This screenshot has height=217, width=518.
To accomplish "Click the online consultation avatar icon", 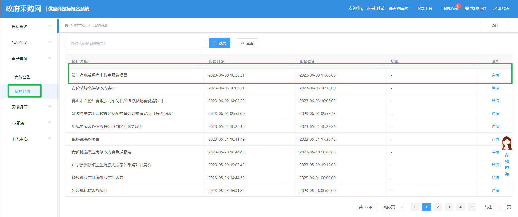I will coord(507,143).
